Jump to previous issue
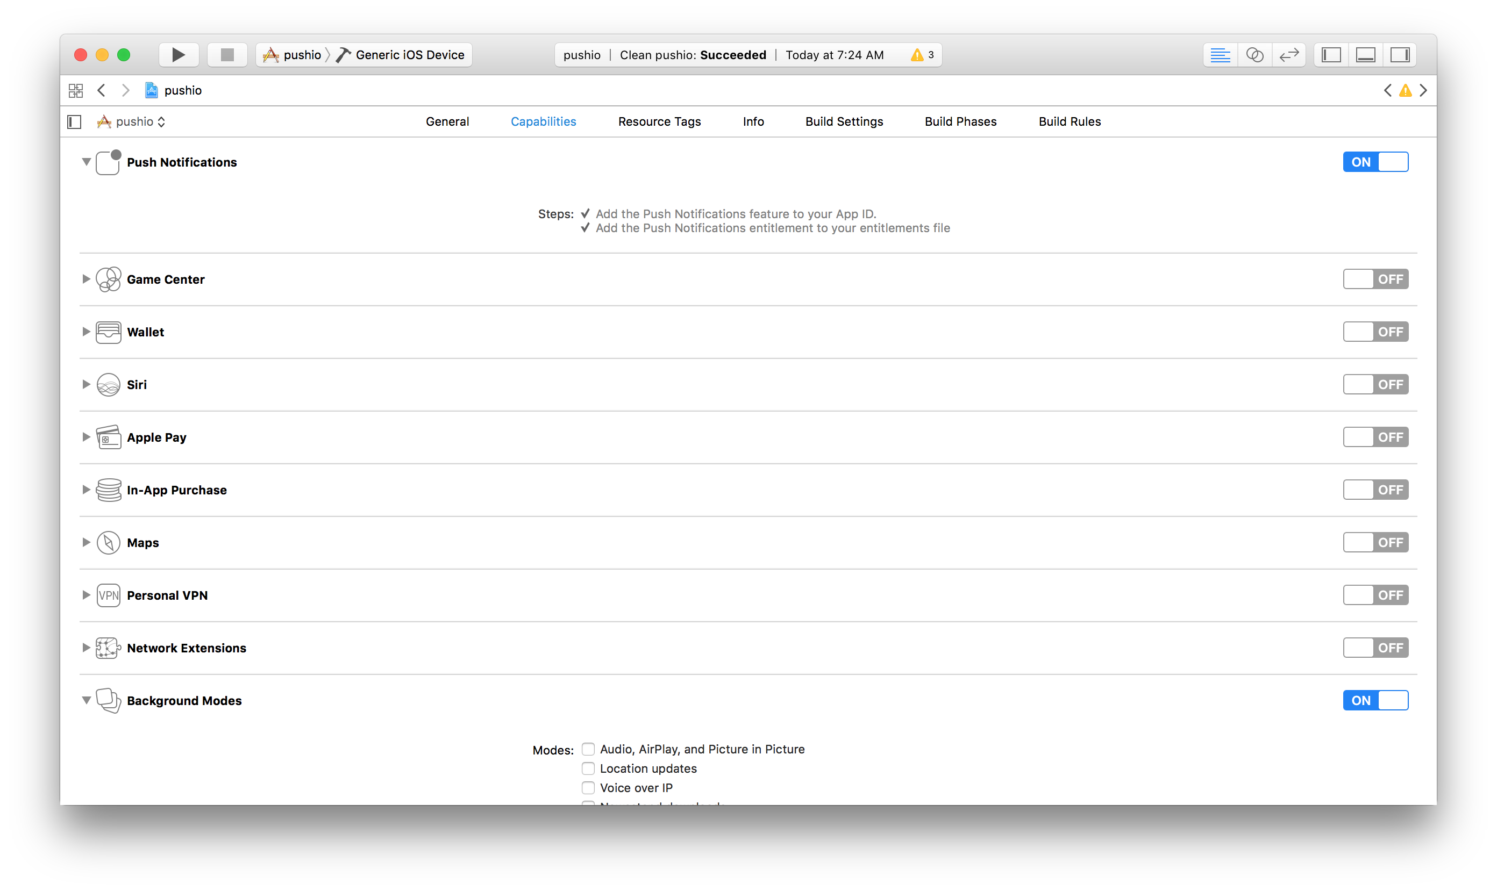1497x891 pixels. (x=1387, y=91)
